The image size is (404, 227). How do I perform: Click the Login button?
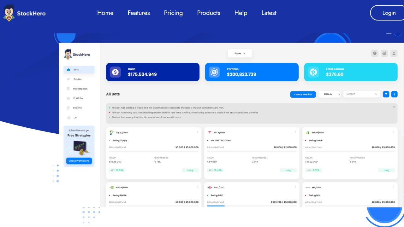(x=389, y=13)
